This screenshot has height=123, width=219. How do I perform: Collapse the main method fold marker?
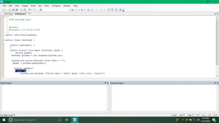(x=3, y=50)
